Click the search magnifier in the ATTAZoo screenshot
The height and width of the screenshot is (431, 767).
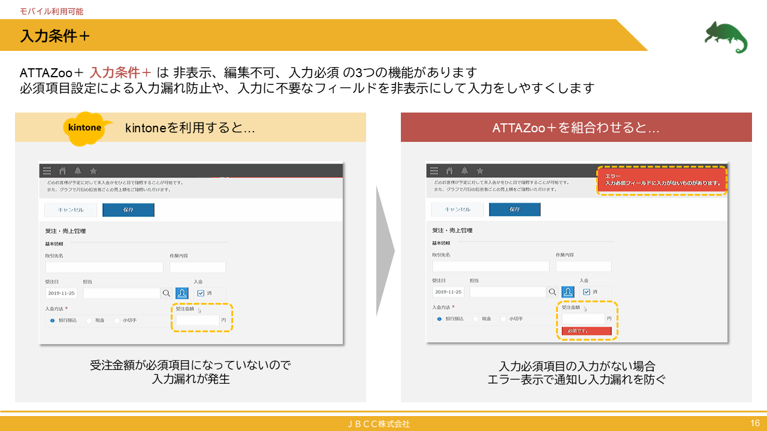tap(553, 292)
